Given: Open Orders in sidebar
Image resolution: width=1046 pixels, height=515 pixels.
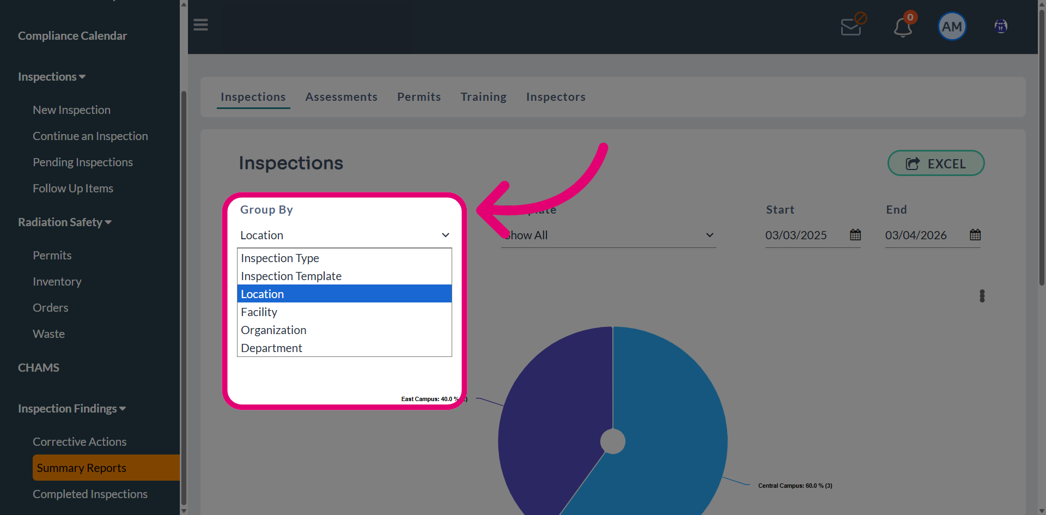Looking at the screenshot, I should click(x=51, y=308).
